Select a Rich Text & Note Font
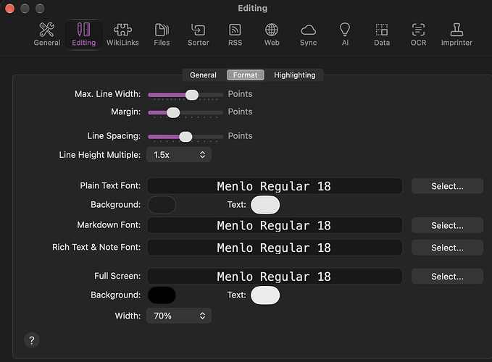Image resolution: width=492 pixels, height=362 pixels. [x=447, y=248]
